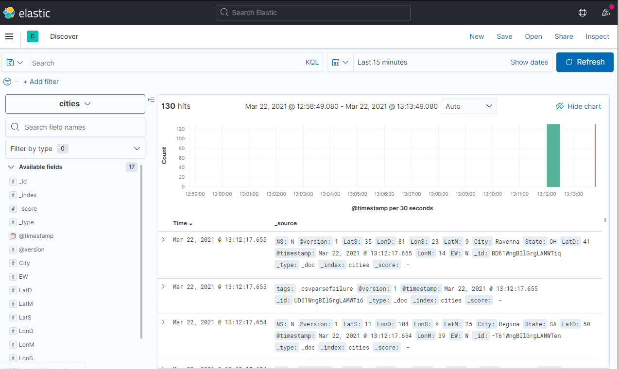Expand the first document row in the table
619x369 pixels.
pyautogui.click(x=163, y=239)
